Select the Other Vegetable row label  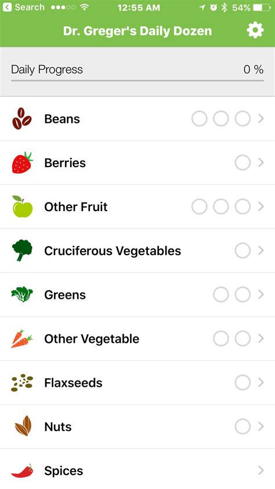tap(92, 339)
